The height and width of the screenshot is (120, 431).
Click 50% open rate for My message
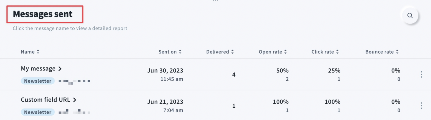(x=282, y=71)
